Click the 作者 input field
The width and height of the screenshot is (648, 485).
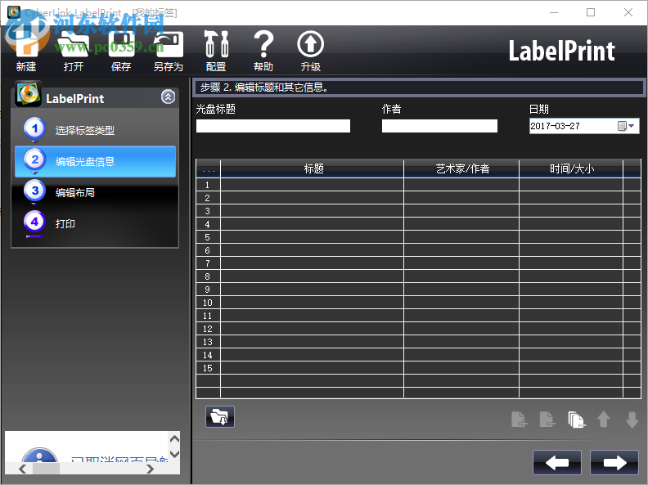coord(439,126)
